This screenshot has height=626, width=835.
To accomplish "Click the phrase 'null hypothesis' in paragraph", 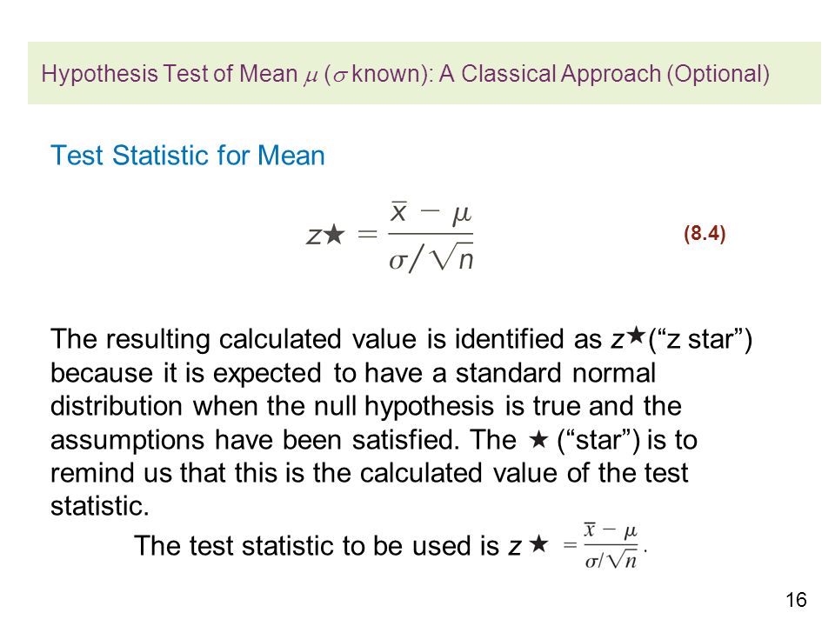I will (x=404, y=407).
